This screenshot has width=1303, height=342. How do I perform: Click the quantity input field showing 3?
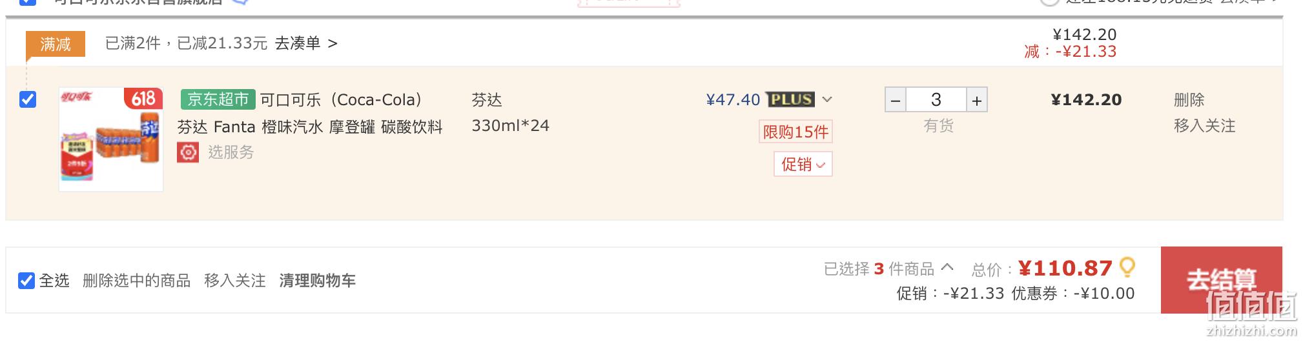click(936, 100)
